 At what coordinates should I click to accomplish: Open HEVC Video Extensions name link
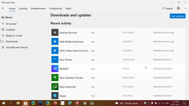point(74,51)
